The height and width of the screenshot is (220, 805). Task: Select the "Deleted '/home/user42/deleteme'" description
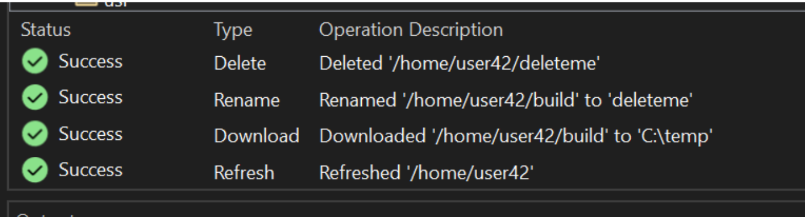coord(460,63)
